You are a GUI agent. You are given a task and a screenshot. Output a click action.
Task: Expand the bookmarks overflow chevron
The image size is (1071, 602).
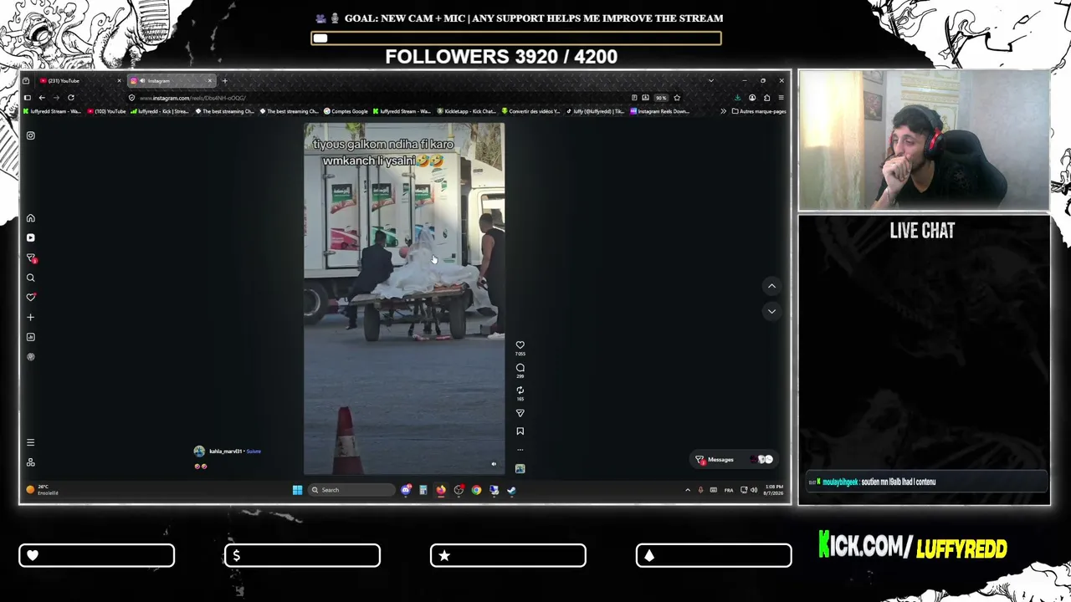pos(723,111)
